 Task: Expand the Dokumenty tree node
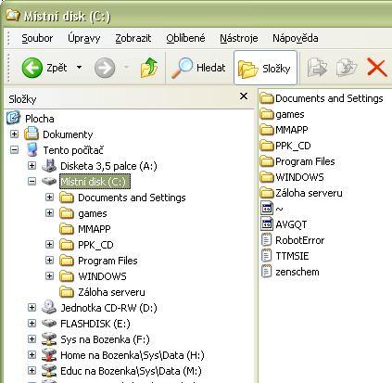[14, 134]
